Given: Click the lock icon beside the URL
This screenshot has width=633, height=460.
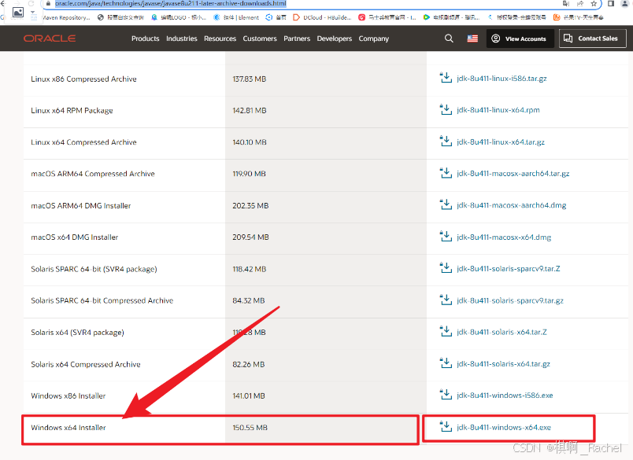Looking at the screenshot, I should [48, 3].
